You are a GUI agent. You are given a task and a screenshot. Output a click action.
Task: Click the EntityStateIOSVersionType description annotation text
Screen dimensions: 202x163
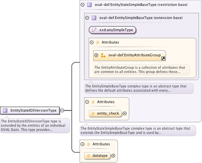pos(34,125)
